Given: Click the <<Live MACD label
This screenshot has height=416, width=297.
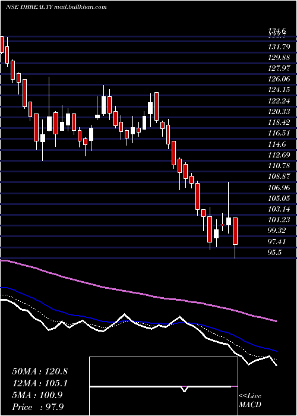Looking at the screenshot, I should point(250,400).
